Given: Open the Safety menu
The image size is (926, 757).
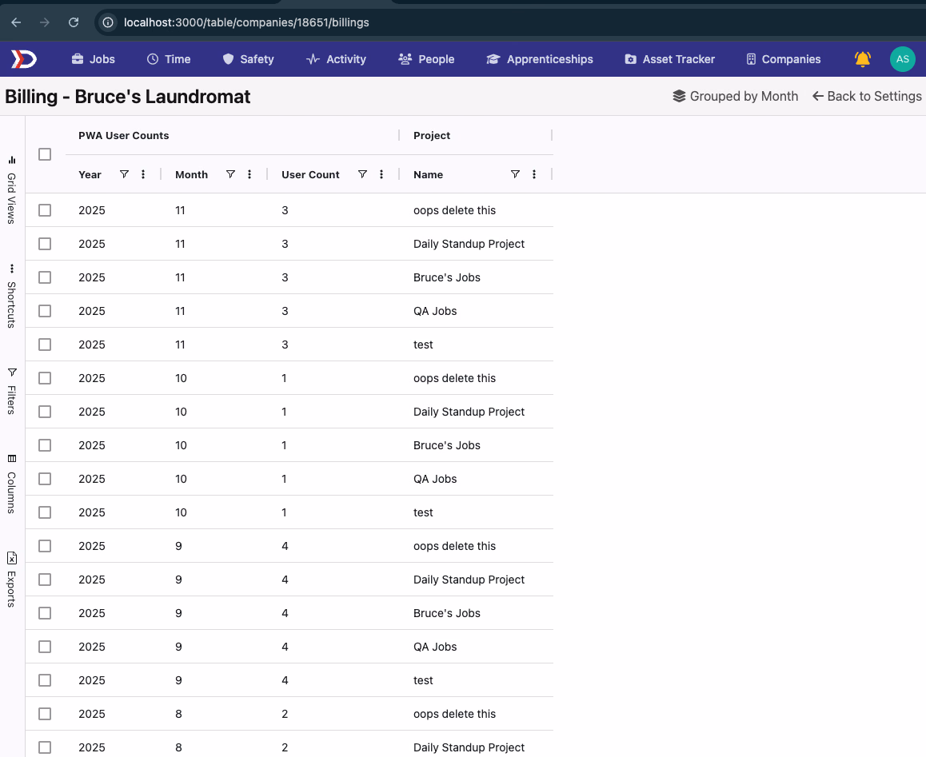Looking at the screenshot, I should coord(248,59).
